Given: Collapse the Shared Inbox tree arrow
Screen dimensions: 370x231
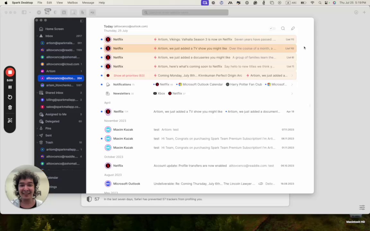Looking at the screenshot, I should pyautogui.click(x=37, y=93).
